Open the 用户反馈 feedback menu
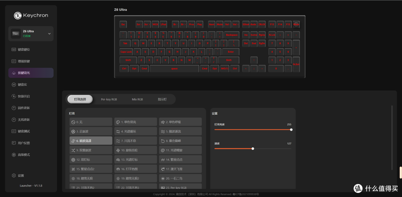This screenshot has height=197, width=402. (31, 143)
